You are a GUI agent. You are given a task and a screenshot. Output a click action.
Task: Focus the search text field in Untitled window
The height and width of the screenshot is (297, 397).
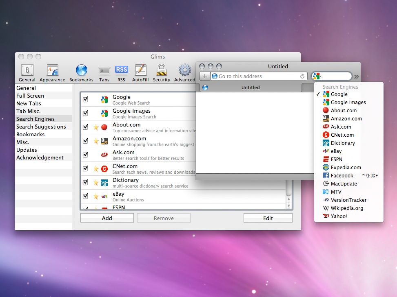pyautogui.click(x=337, y=76)
